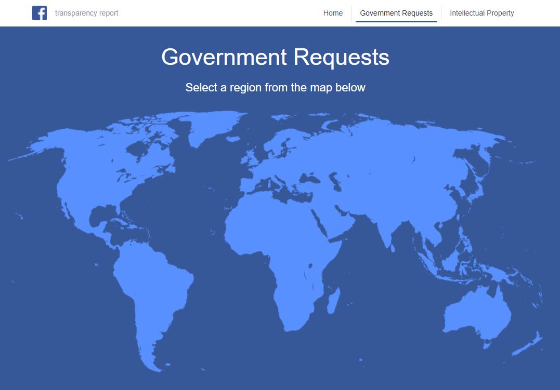Go to the Home tab
Screen dimensions: 560x390
coord(333,13)
